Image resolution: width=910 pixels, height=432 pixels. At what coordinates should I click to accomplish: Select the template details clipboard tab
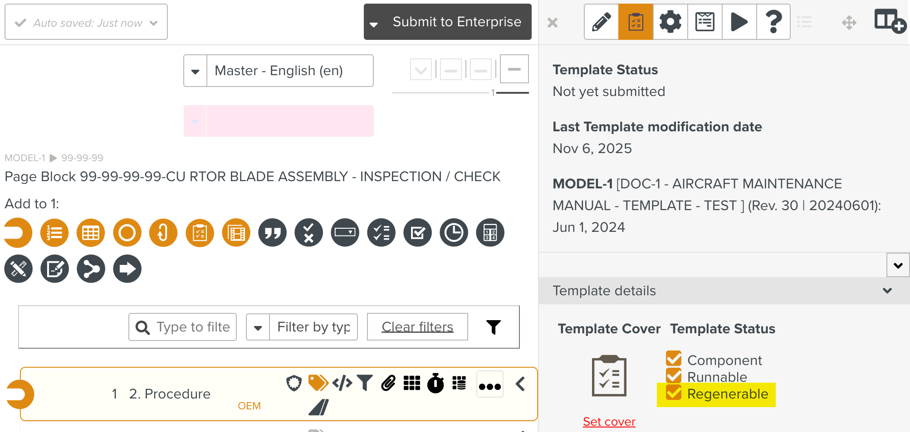coord(636,22)
